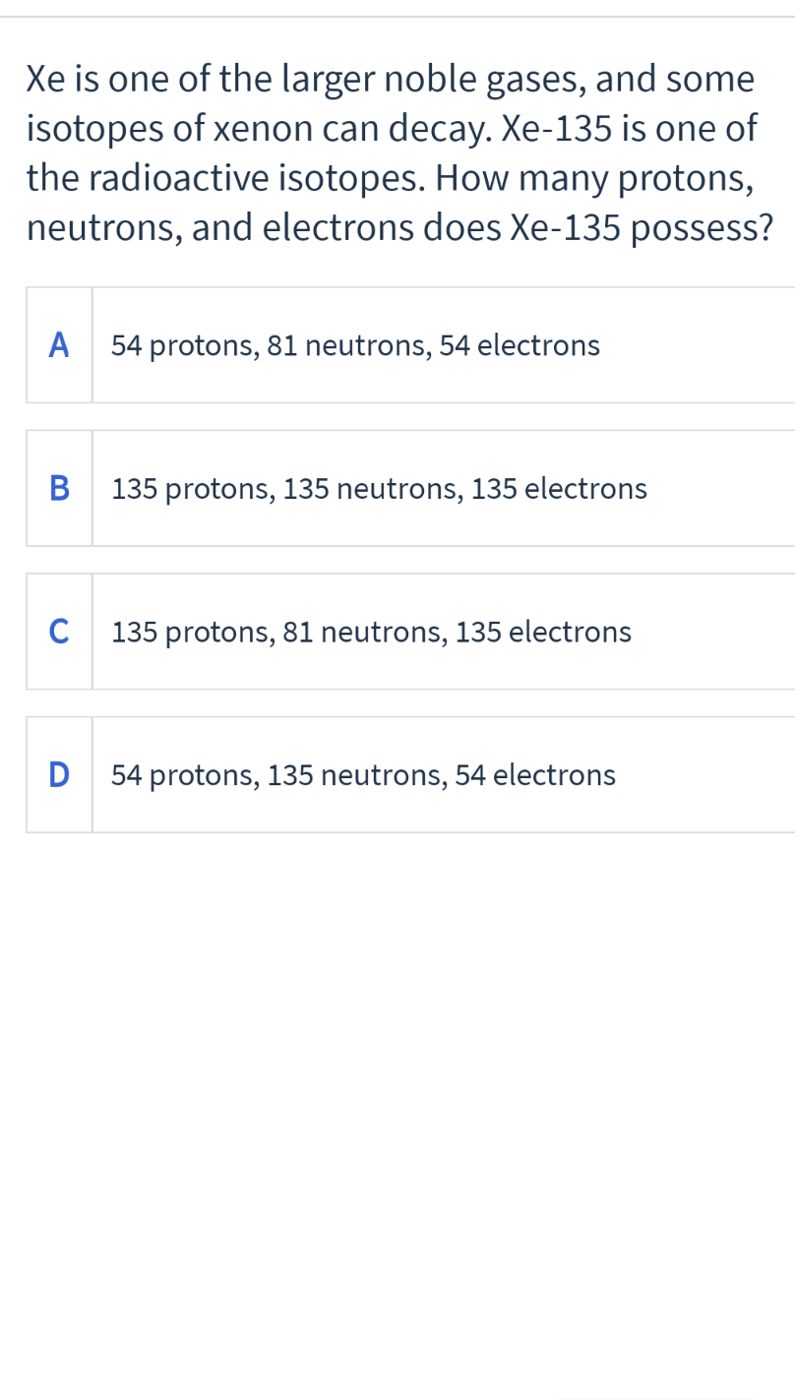Choose 54 protons, 135 neutrons, 54 electrons
The image size is (795, 1400).
pyautogui.click(x=363, y=776)
